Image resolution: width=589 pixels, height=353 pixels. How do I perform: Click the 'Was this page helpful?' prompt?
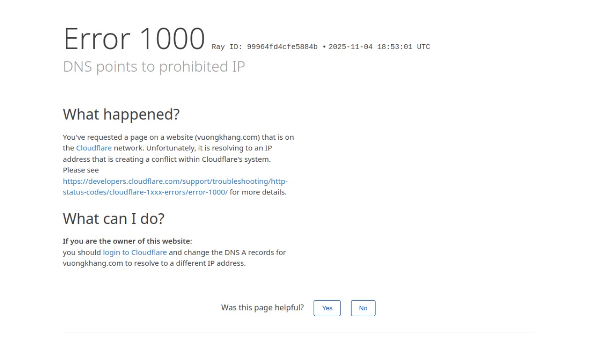click(262, 307)
